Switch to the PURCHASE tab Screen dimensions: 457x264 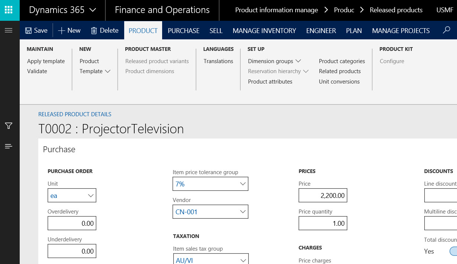tap(184, 30)
